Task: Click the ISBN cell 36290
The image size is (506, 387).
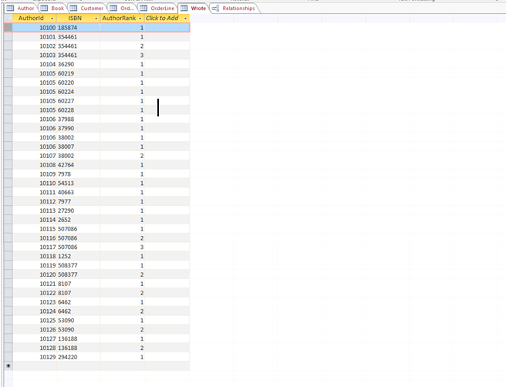Action: click(79, 64)
